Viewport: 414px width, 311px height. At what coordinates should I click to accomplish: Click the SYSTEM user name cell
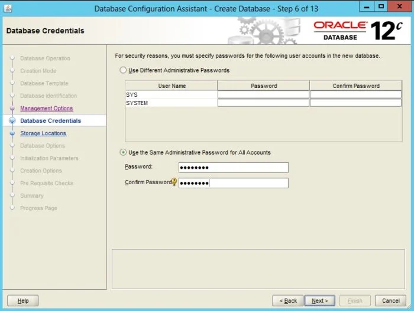[172, 103]
